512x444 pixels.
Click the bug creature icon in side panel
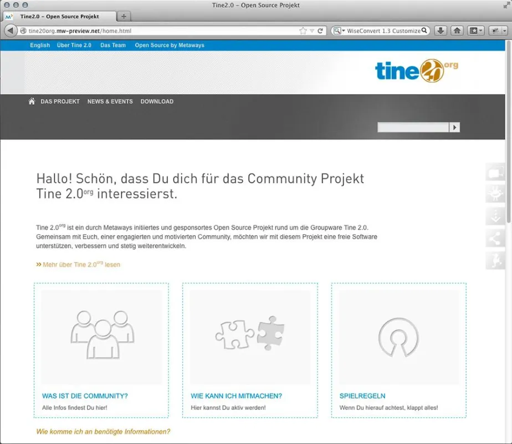(x=495, y=194)
